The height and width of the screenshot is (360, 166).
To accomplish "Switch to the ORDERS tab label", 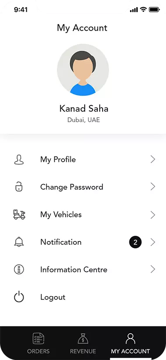I will (x=38, y=351).
